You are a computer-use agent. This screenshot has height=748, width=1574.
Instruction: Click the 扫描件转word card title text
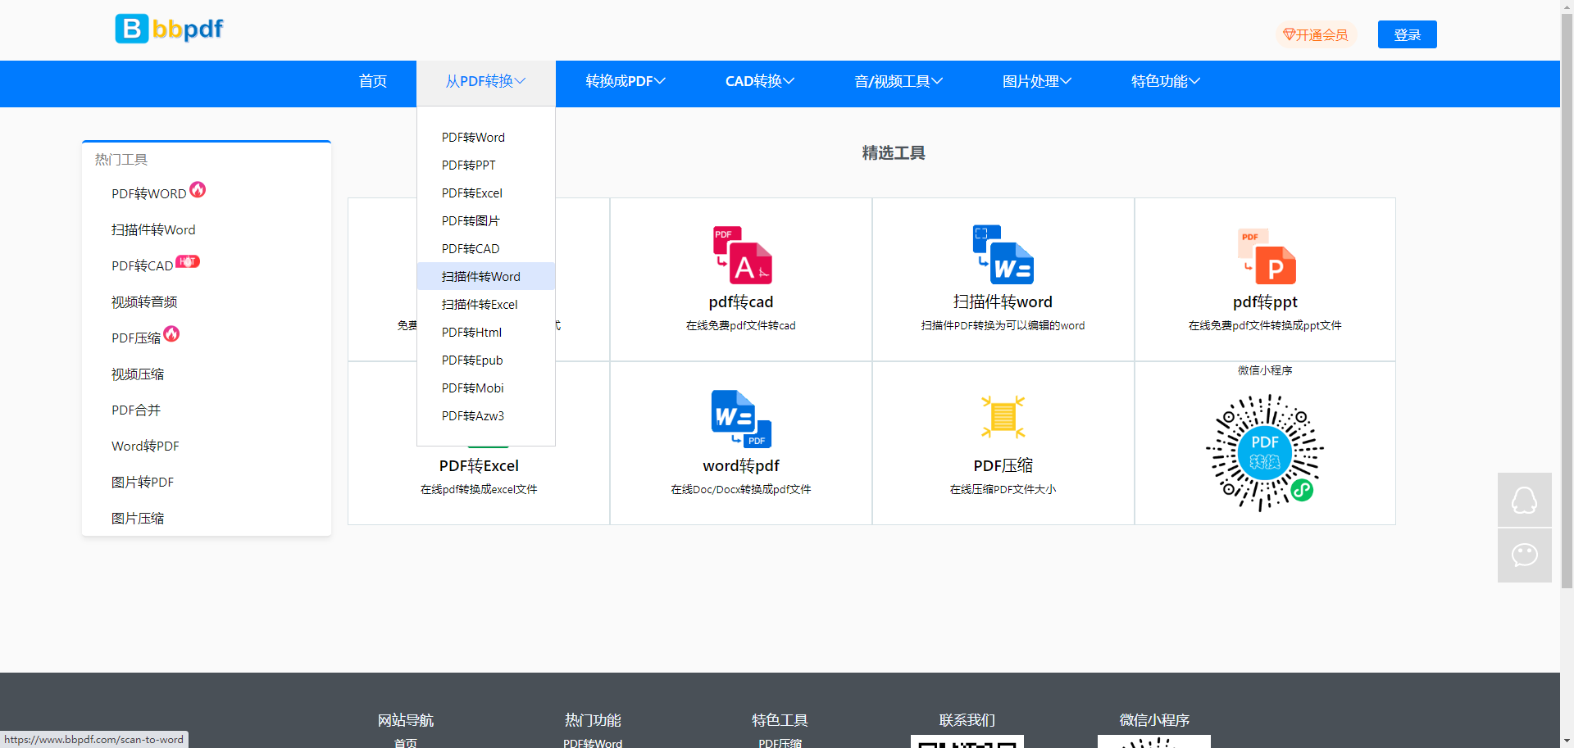coord(1003,301)
